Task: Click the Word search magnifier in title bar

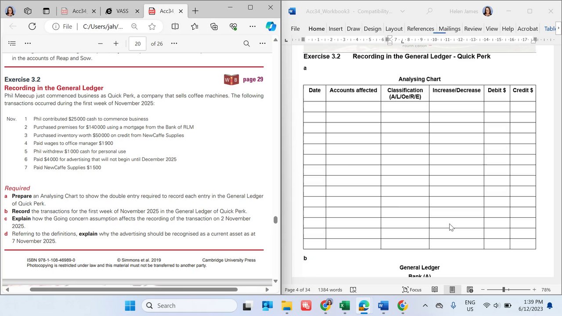Action: tap(429, 11)
